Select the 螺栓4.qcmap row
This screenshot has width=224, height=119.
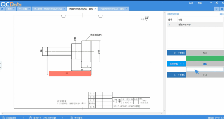(x=195, y=25)
